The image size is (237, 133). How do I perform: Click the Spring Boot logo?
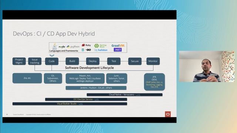pos(100,46)
